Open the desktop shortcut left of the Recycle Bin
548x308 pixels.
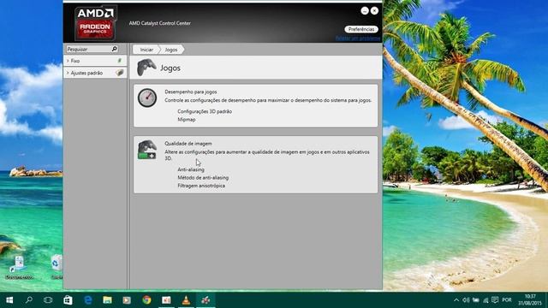tap(20, 266)
